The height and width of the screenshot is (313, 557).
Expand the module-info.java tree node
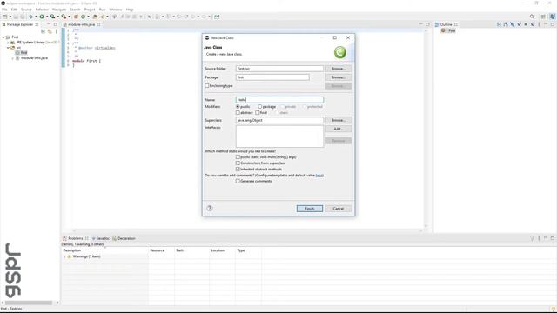(x=13, y=58)
